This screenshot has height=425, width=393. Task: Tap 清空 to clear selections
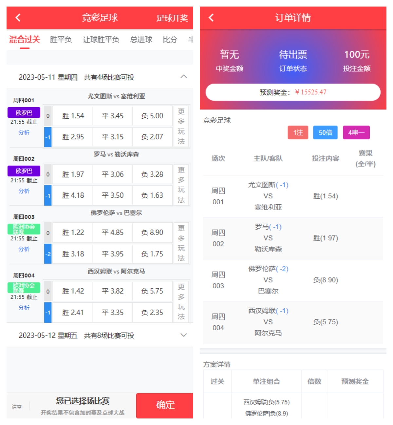17,407
